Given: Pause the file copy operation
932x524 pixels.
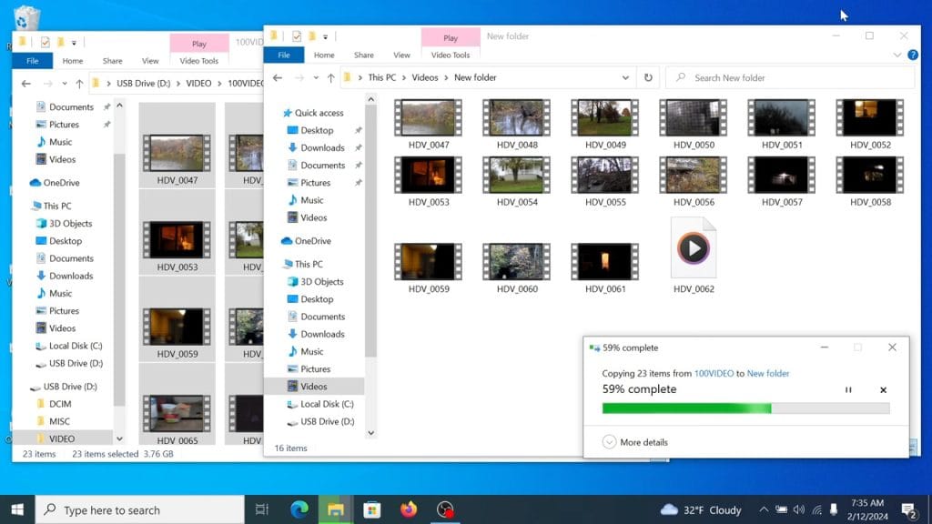Looking at the screenshot, I should pos(848,389).
